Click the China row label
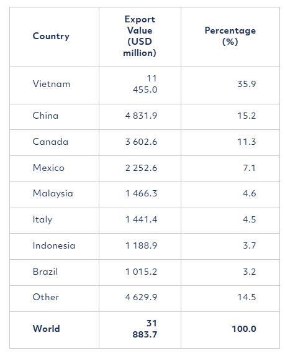This screenshot has height=358, width=285. (45, 116)
